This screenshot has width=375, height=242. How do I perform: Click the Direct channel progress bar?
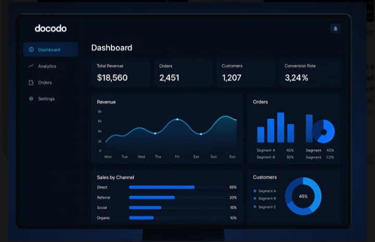tap(162, 187)
